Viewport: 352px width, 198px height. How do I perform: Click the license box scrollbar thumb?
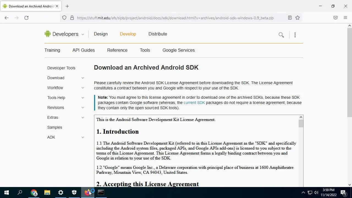coord(301,123)
